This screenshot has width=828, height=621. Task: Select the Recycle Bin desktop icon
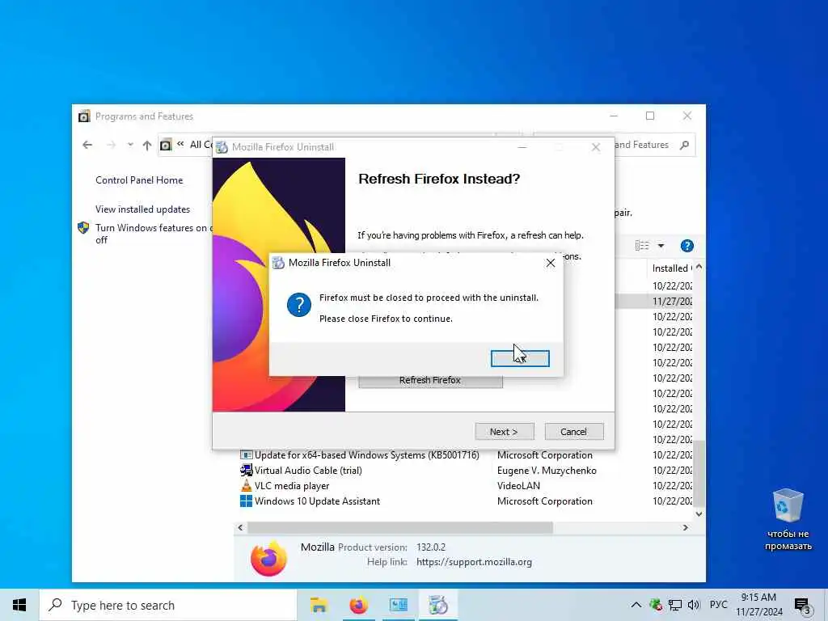pyautogui.click(x=788, y=520)
